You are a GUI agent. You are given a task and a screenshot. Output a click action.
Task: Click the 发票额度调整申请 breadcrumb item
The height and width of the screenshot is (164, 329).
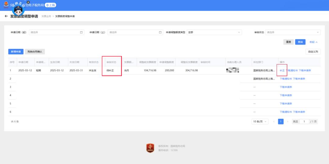(x=65, y=16)
